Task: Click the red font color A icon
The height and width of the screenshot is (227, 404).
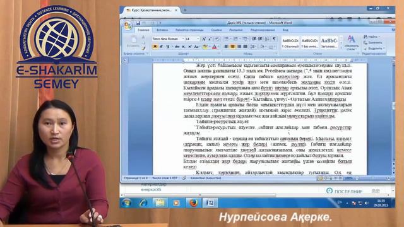Action: click(215, 47)
